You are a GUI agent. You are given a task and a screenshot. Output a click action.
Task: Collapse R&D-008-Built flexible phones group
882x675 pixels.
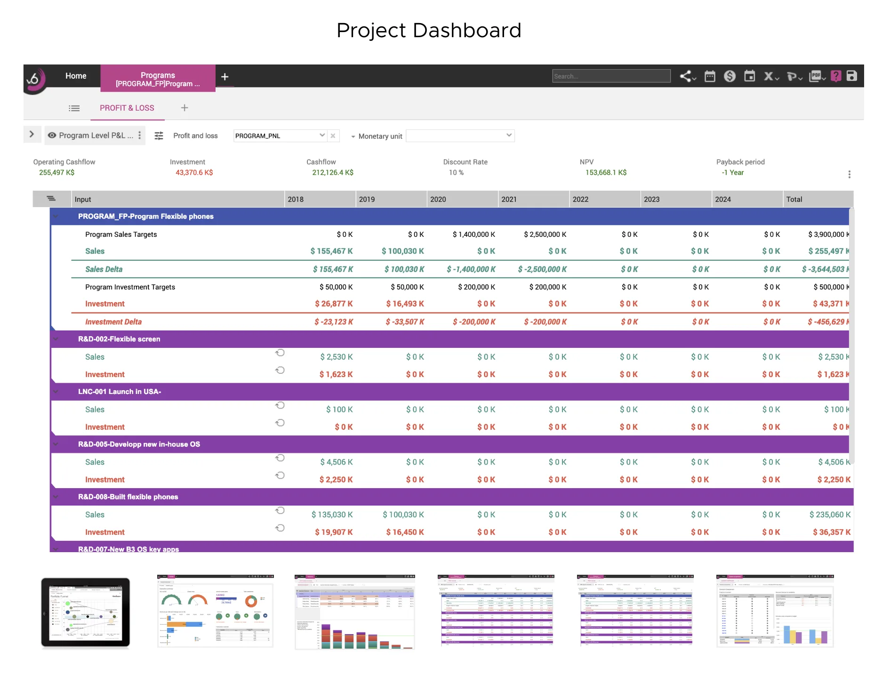56,497
